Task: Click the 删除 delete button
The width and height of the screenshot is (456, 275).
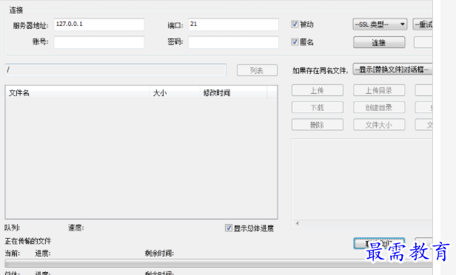Action: click(318, 125)
